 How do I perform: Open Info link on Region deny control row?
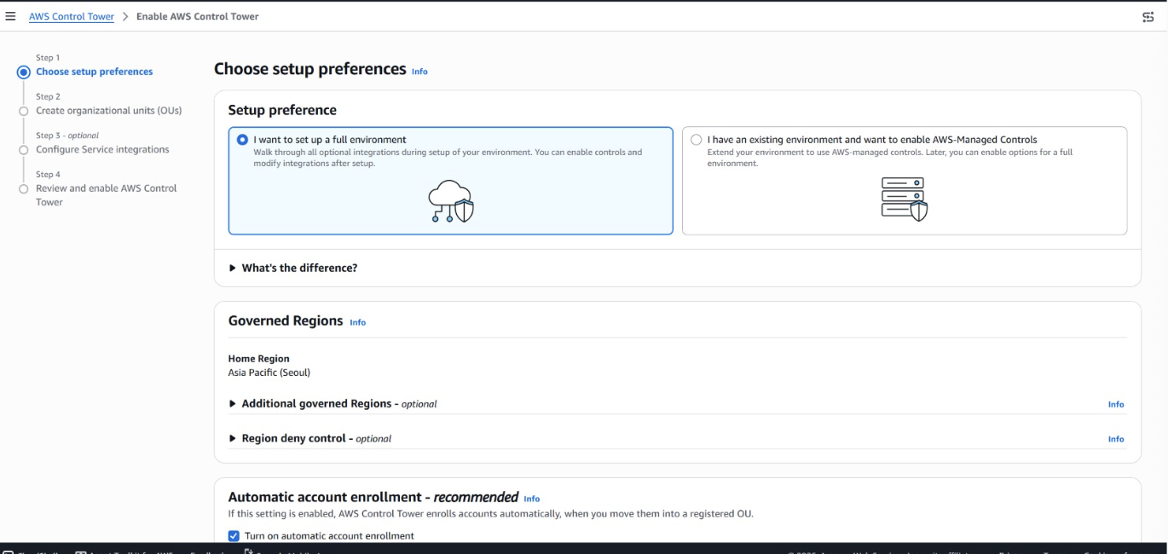tap(1116, 439)
